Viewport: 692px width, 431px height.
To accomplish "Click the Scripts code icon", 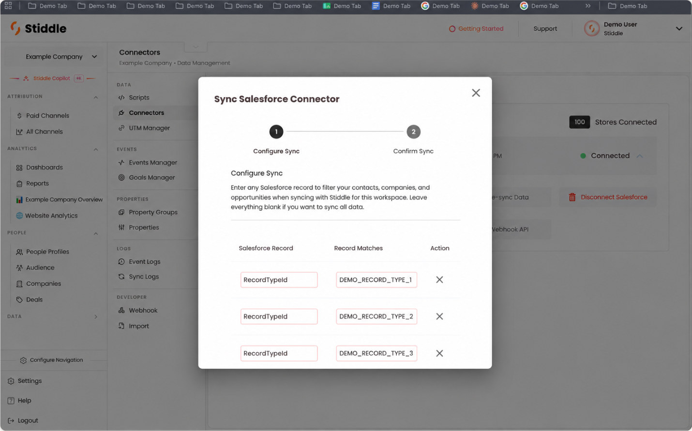I will click(121, 98).
